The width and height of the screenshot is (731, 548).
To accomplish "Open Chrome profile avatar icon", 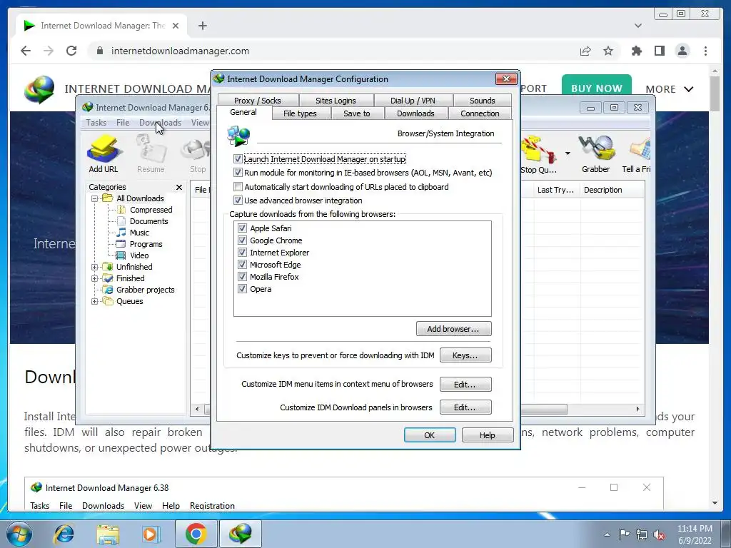I will click(682, 51).
